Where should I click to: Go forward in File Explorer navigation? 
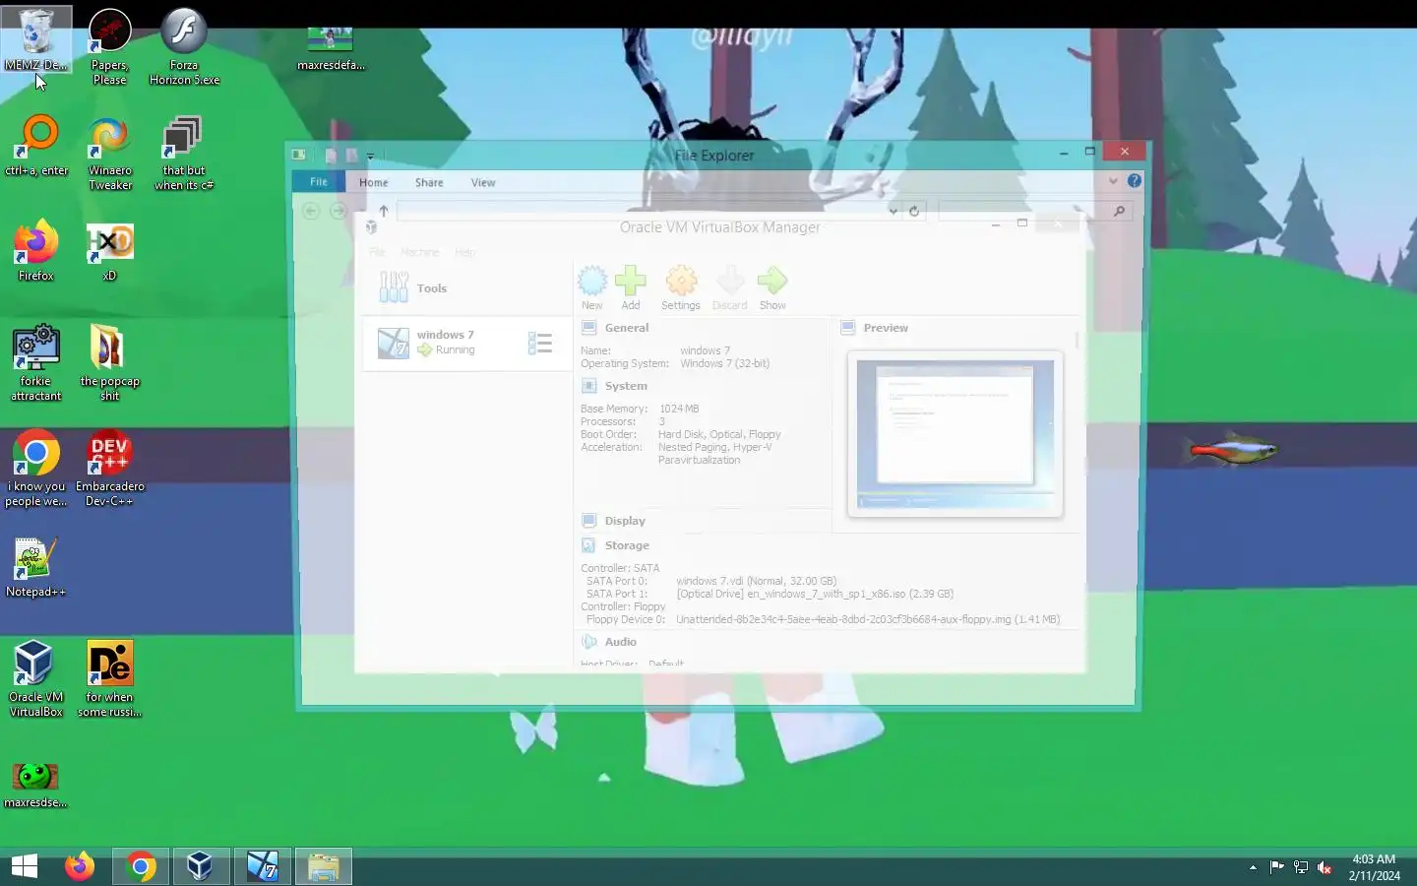339,211
